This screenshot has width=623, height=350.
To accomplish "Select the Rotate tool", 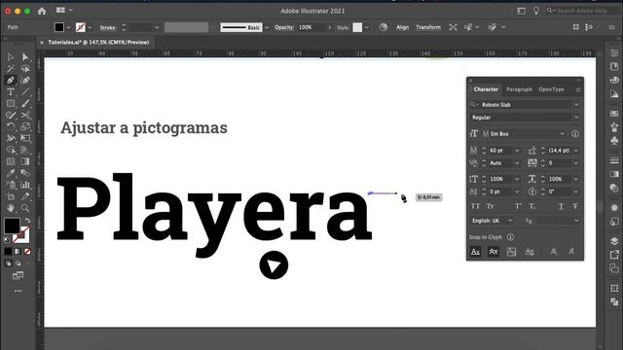I will [x=11, y=127].
